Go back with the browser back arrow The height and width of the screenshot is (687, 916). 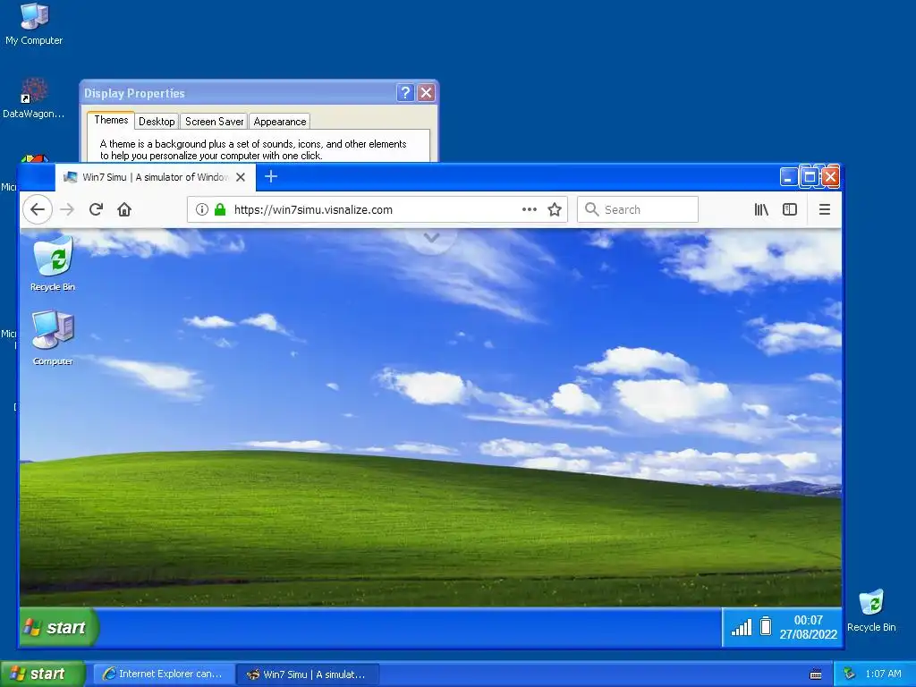pyautogui.click(x=38, y=209)
